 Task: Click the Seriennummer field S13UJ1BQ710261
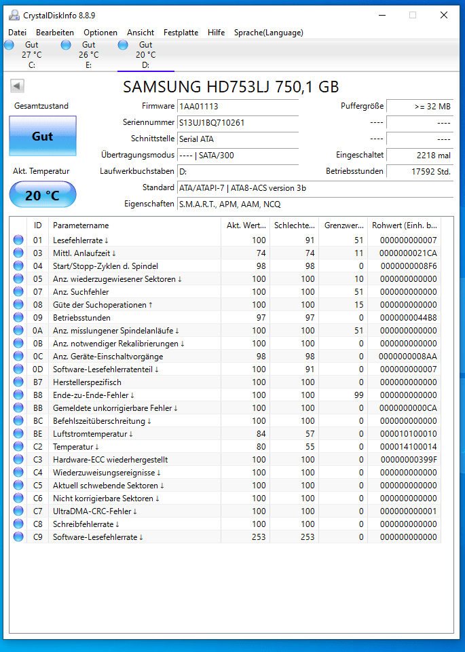point(238,123)
